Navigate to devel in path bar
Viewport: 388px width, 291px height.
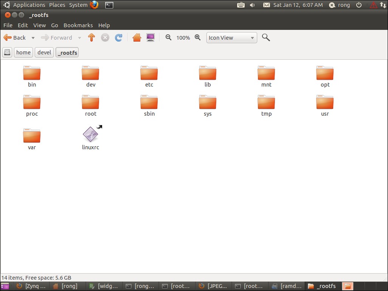pyautogui.click(x=44, y=53)
